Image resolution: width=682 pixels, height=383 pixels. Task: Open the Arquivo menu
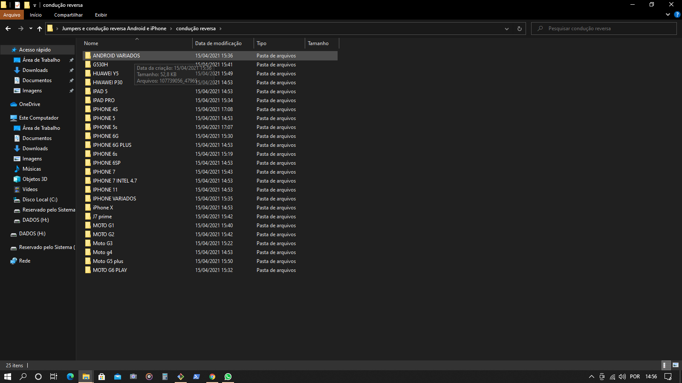pos(12,15)
